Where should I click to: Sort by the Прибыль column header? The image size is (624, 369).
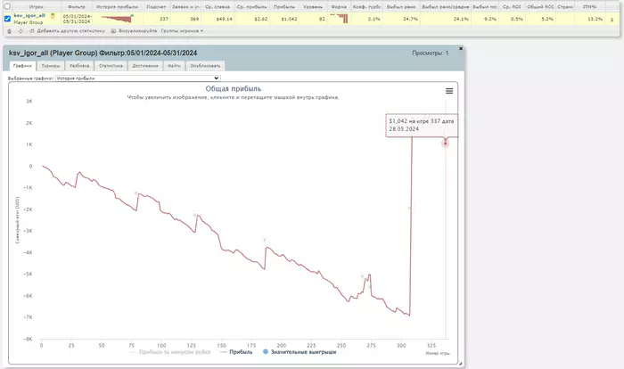tap(284, 7)
